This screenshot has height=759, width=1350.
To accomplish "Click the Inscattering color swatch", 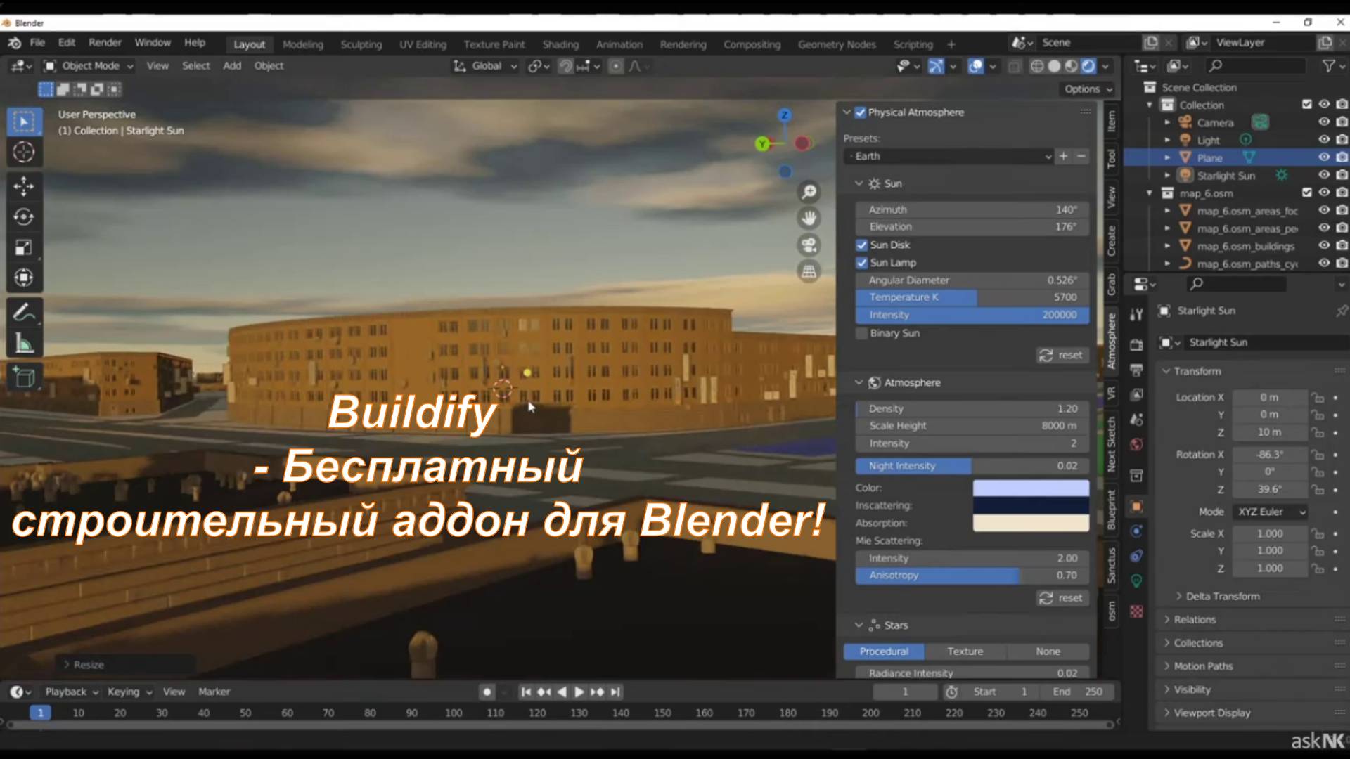I will [x=1031, y=505].
